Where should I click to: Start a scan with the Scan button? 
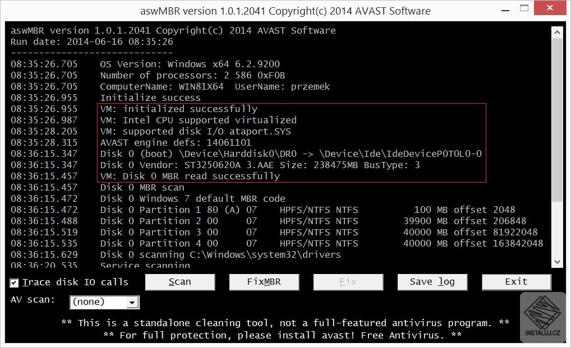pos(179,282)
